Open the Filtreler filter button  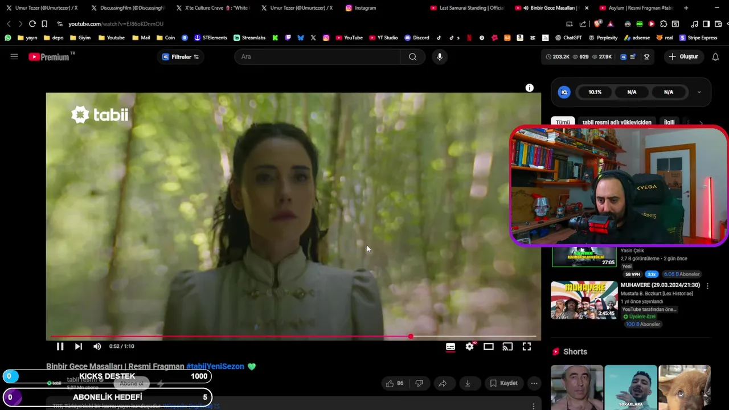click(x=181, y=57)
